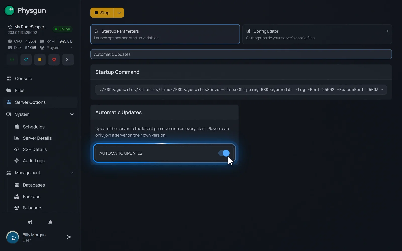Switch to the Config Editor card
Image resolution: width=402 pixels, height=251 pixels.
pos(317,34)
